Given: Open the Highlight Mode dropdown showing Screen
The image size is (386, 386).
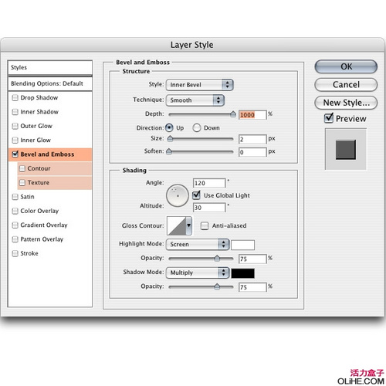Looking at the screenshot, I should tap(198, 244).
